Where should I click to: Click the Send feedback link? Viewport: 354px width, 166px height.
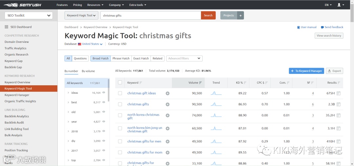tap(332, 27)
